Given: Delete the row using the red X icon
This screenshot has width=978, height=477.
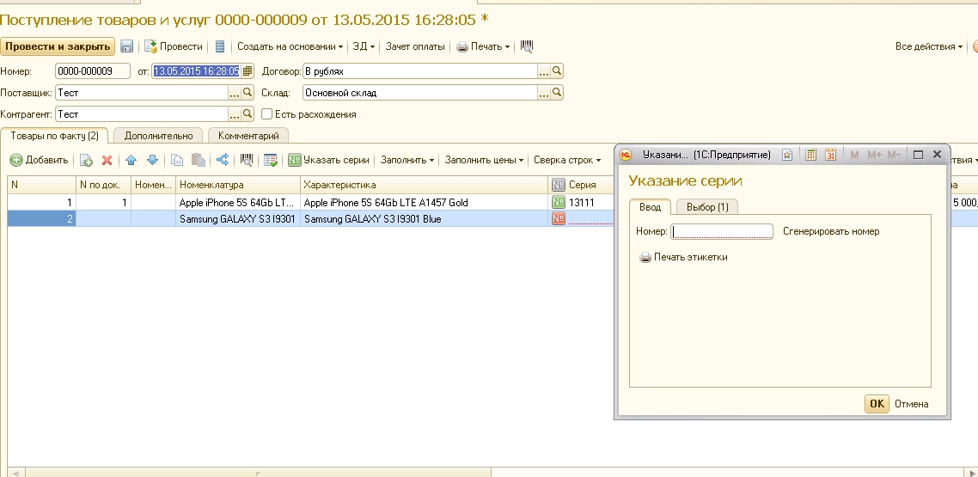Looking at the screenshot, I should pyautogui.click(x=107, y=160).
